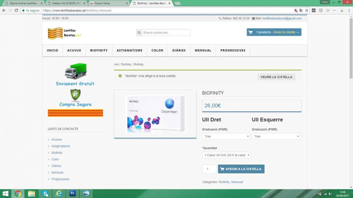Open the COLOR menu item
Screen dimensions: 353x198
(x=157, y=50)
